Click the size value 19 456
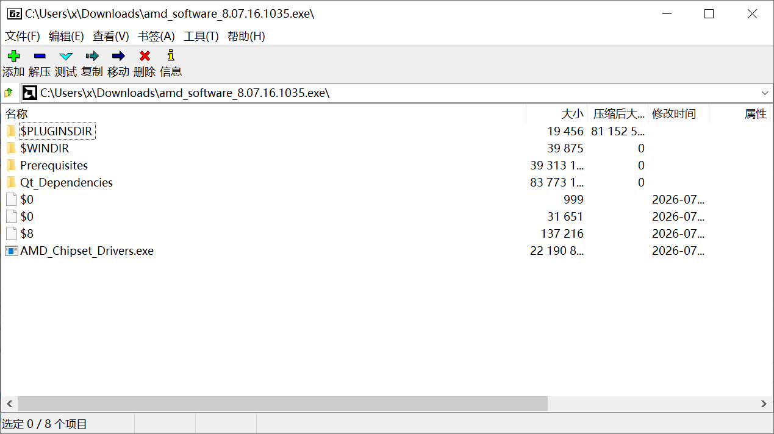The height and width of the screenshot is (434, 774). click(x=565, y=131)
